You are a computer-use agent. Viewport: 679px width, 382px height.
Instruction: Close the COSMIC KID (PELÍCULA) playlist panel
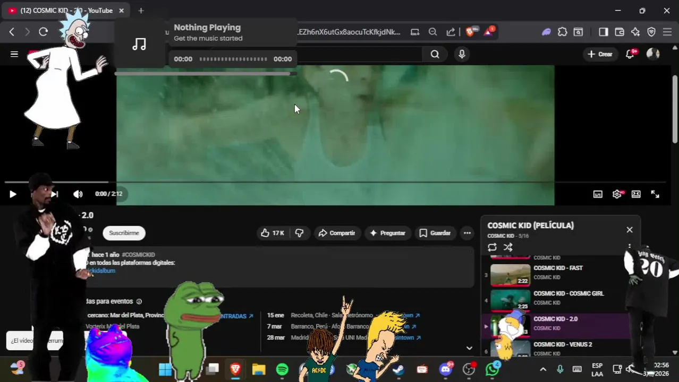(x=630, y=230)
